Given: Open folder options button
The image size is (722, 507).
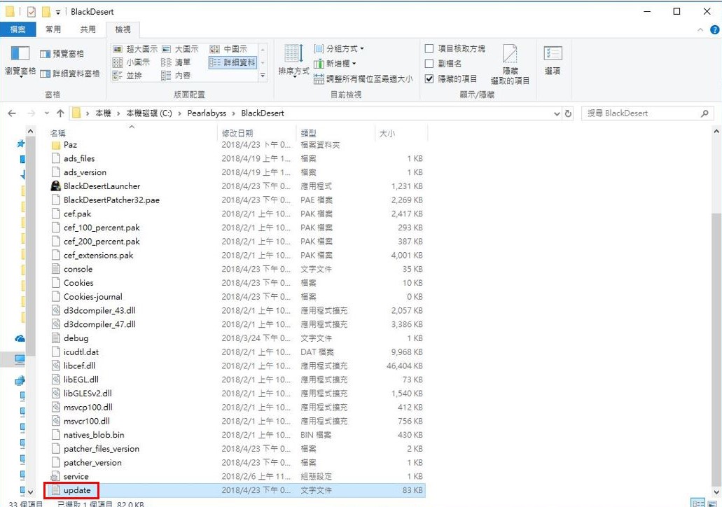Looking at the screenshot, I should click(x=553, y=61).
